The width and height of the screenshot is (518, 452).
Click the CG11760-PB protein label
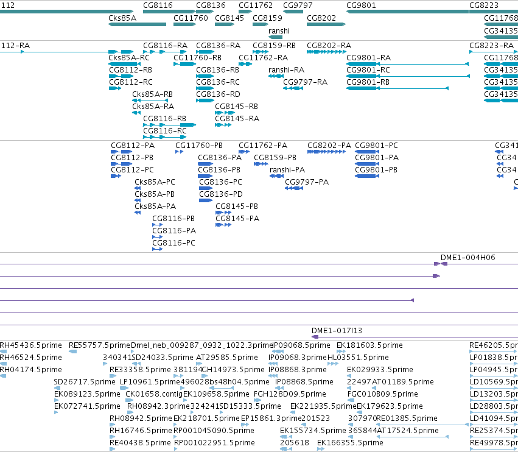click(x=199, y=146)
